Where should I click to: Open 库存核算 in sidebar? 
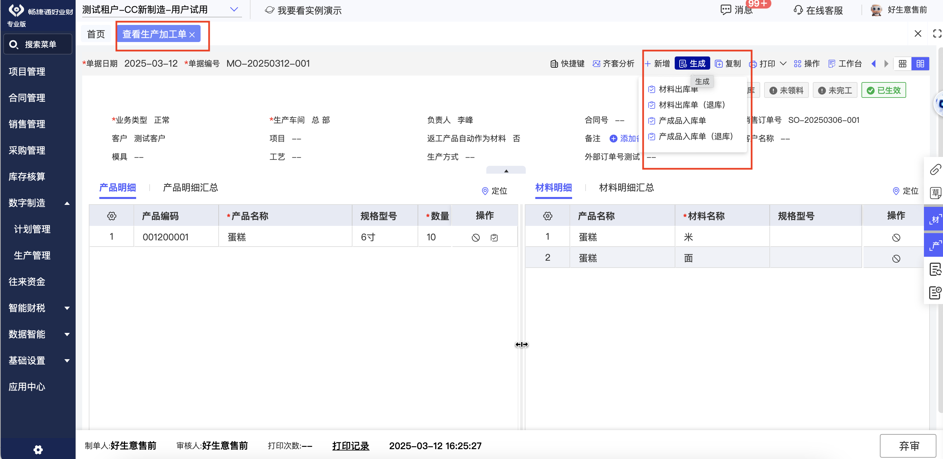point(27,177)
